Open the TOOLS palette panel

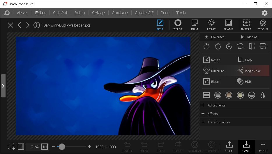[x=263, y=25]
